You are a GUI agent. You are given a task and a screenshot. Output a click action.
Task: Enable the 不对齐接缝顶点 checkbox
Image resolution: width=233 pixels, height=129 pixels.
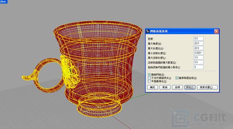coord(149,78)
